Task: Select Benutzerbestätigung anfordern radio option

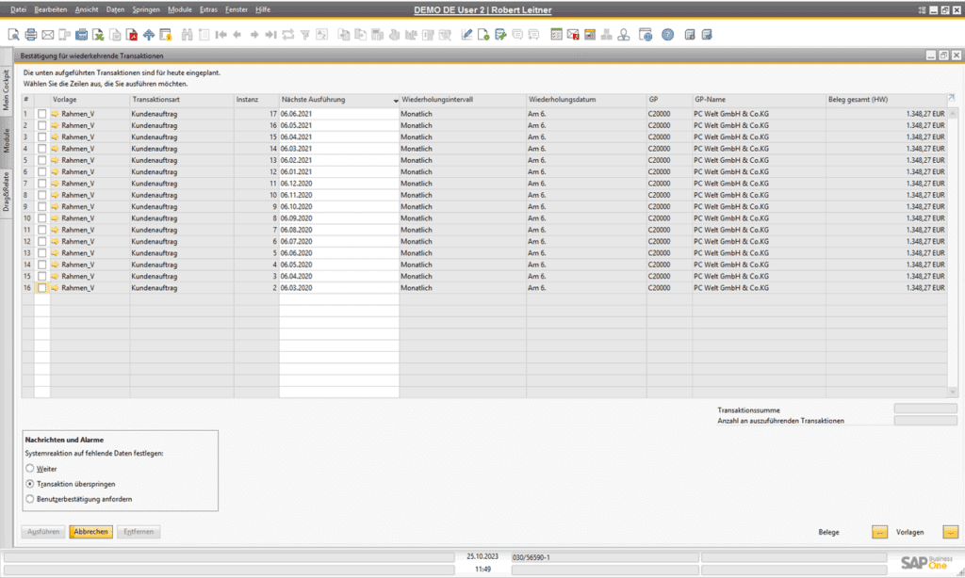Action: (29, 499)
